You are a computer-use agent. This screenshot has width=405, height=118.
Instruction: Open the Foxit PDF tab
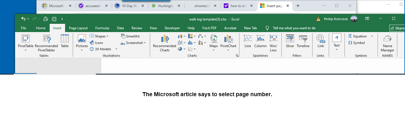tap(209, 28)
